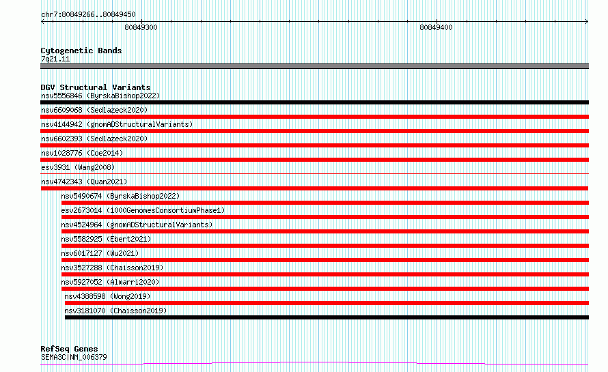The height and width of the screenshot is (372, 608).
Task: Select the nsv6602393 (Sedlazeck2020) label
Action: pos(94,139)
